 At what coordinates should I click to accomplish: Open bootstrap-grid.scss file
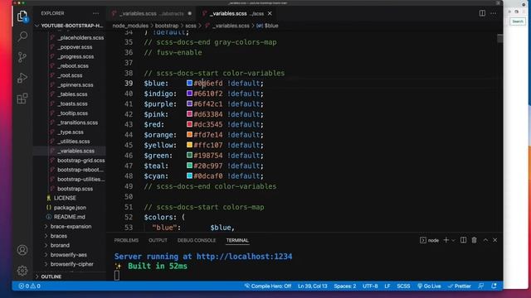80,161
